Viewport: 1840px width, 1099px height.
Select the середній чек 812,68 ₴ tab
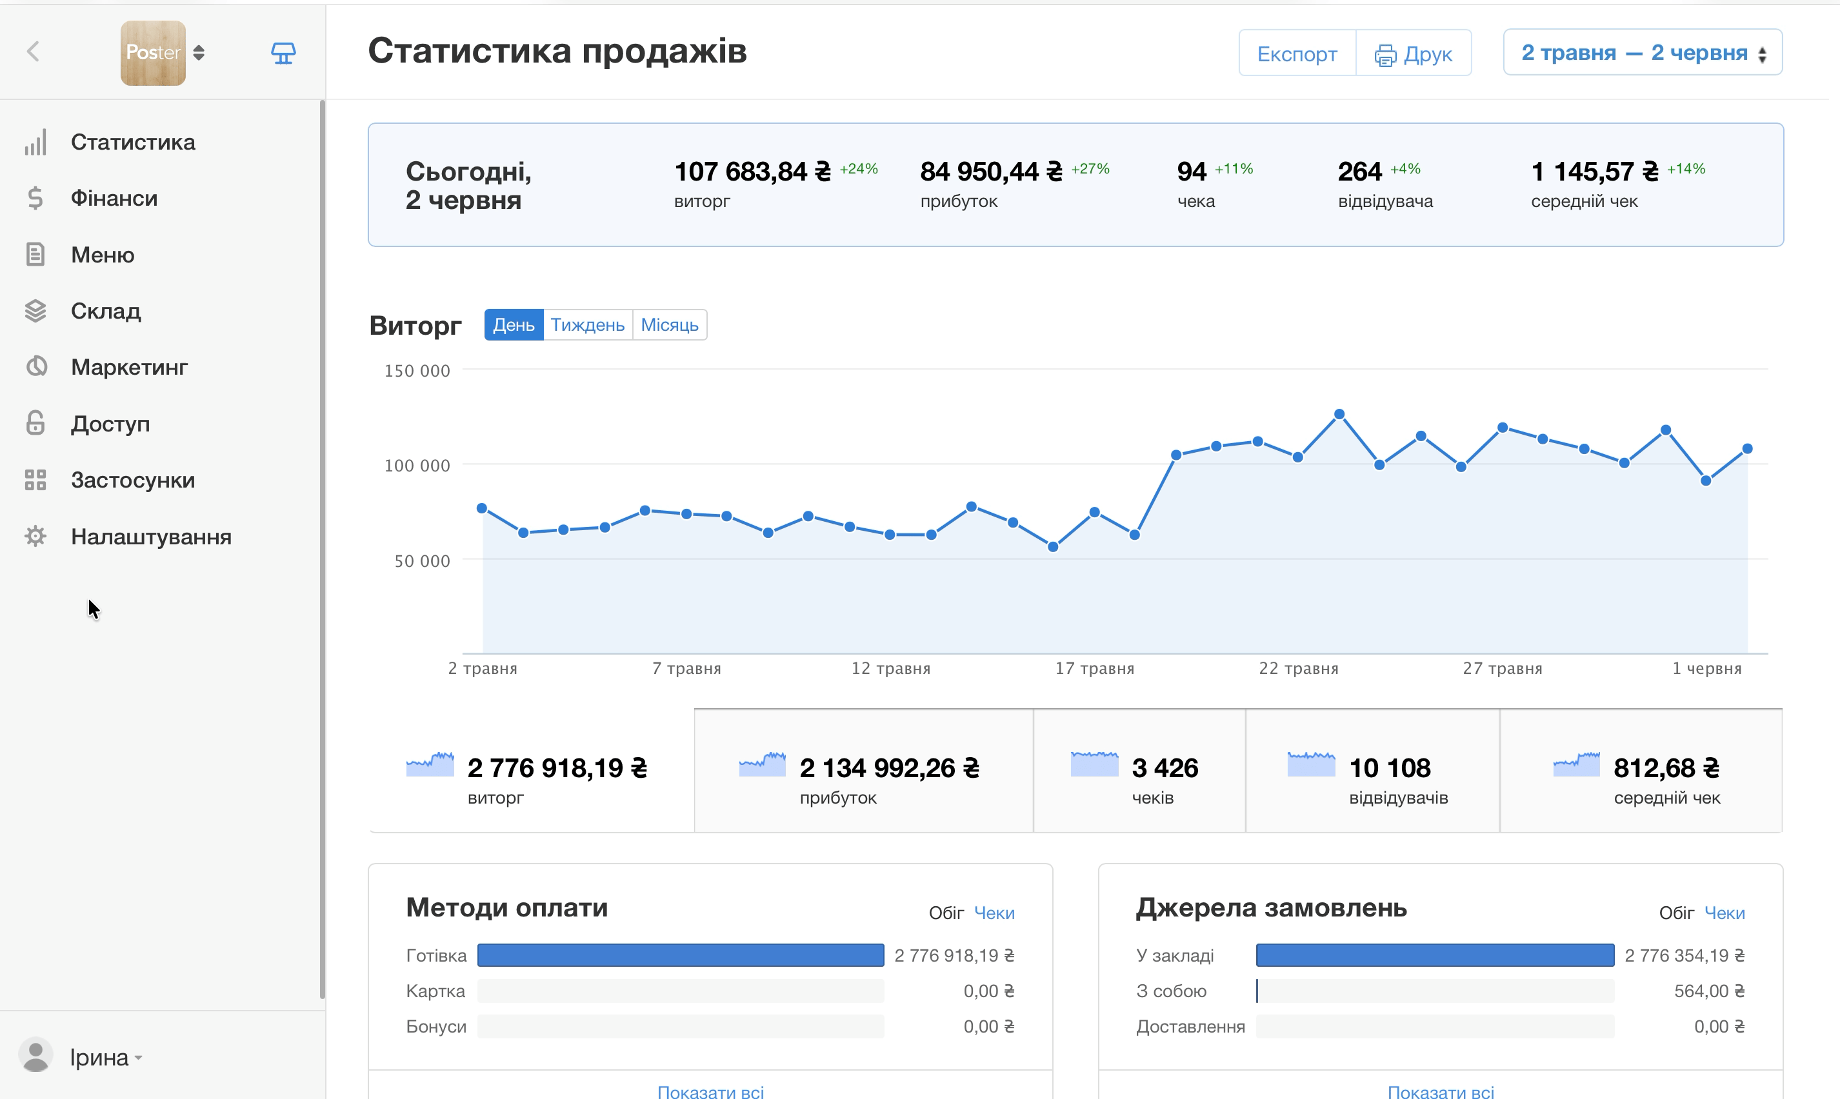pyautogui.click(x=1641, y=771)
